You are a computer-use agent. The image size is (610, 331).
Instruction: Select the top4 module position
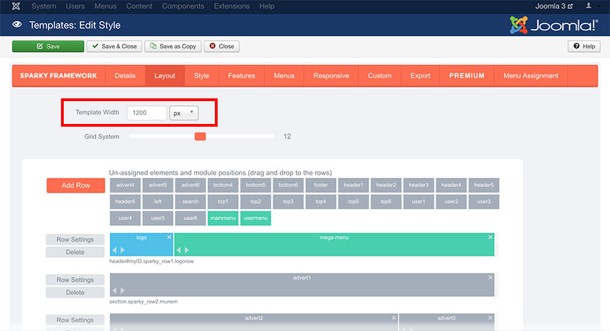321,202
